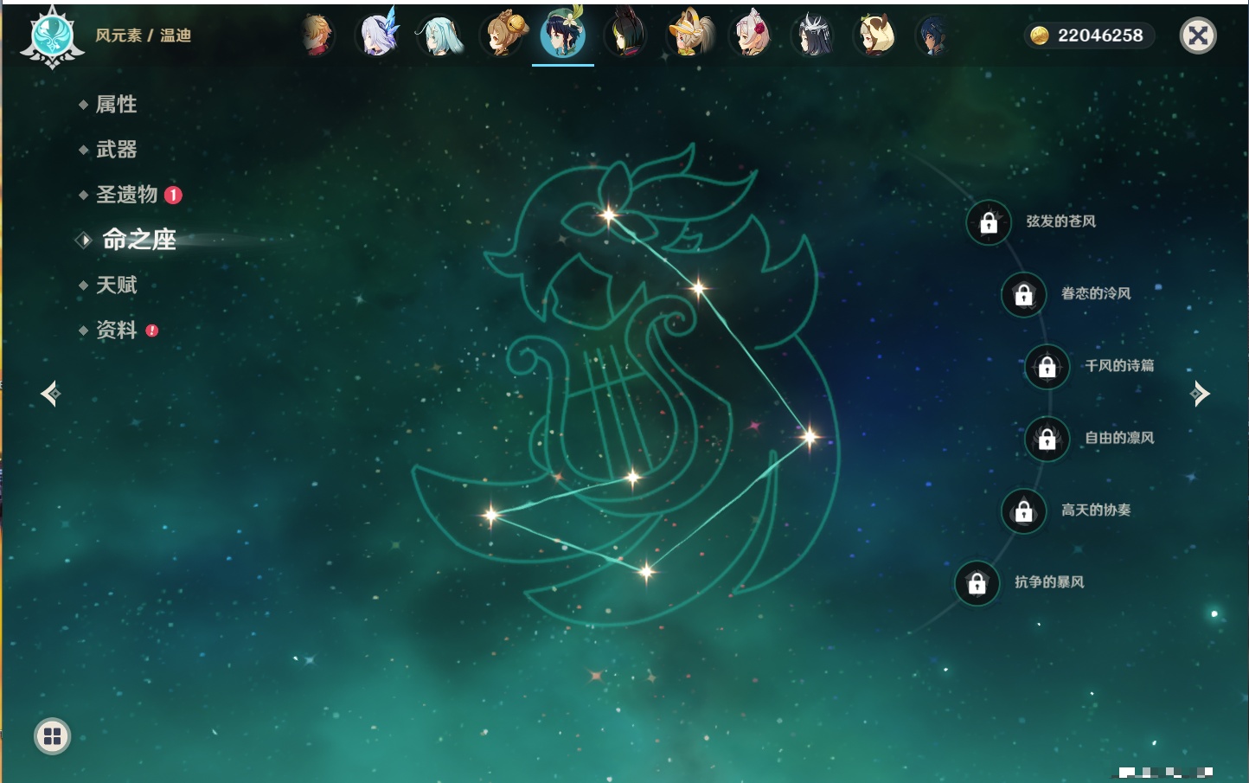
Task: Go to next character with right arrow
Action: point(1200,394)
